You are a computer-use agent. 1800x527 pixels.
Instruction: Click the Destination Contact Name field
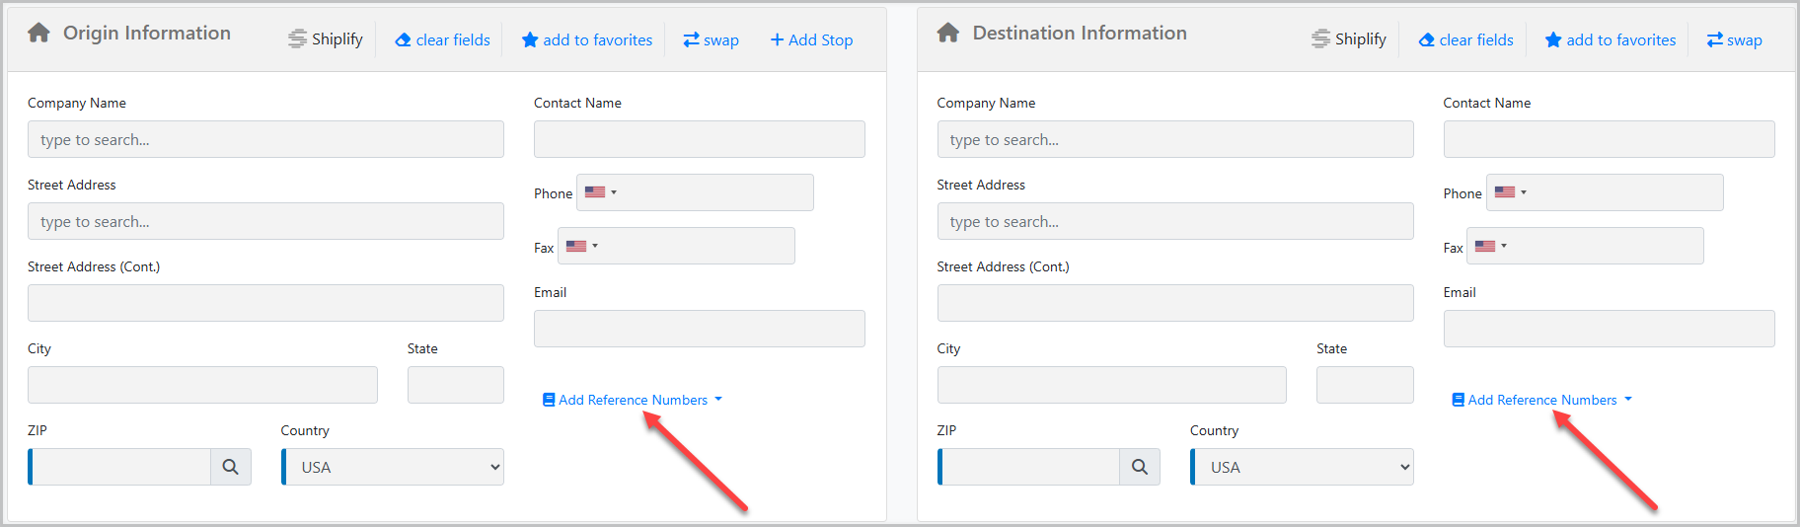pyautogui.click(x=1610, y=139)
